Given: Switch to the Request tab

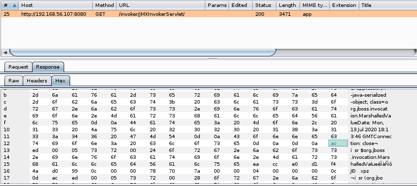Looking at the screenshot, I should click(x=18, y=67).
